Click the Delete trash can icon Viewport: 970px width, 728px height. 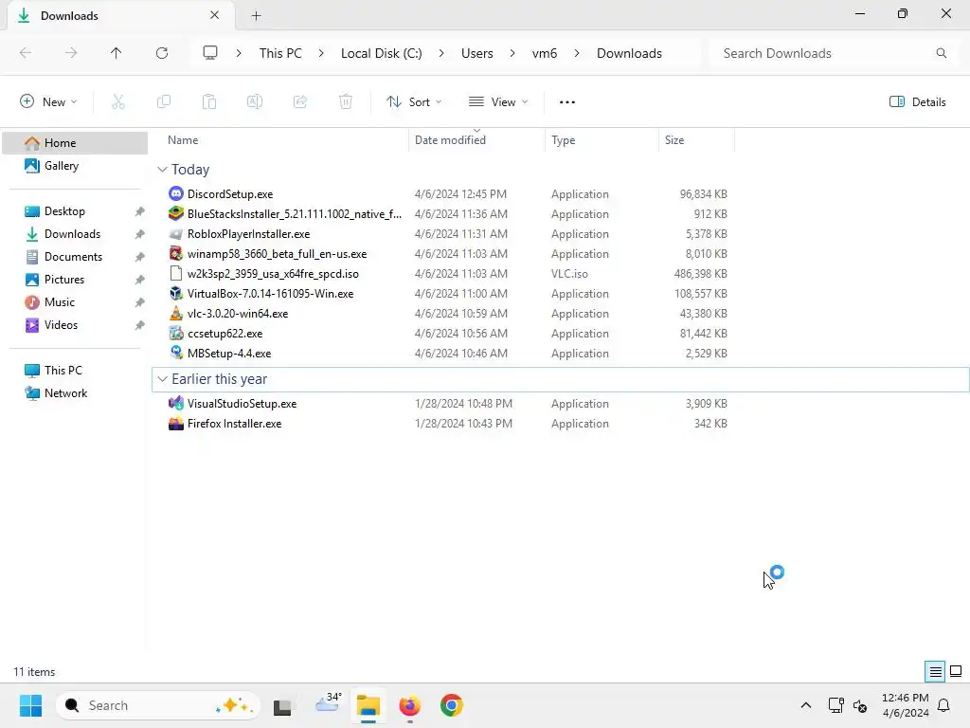tap(346, 102)
